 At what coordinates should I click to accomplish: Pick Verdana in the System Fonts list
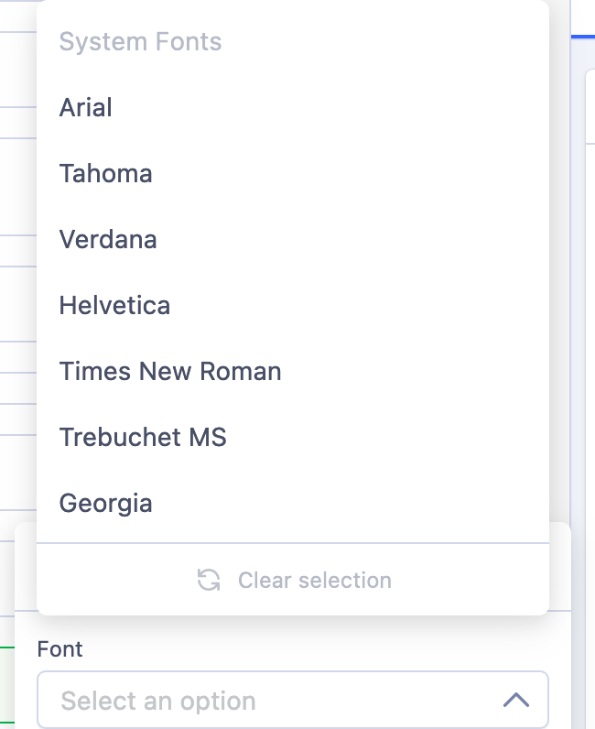108,240
